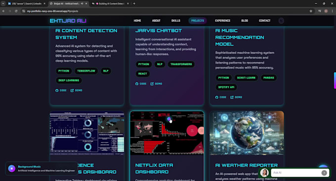Mute the tab via its speaker icon
This screenshot has width=336, height=181.
(82, 3)
